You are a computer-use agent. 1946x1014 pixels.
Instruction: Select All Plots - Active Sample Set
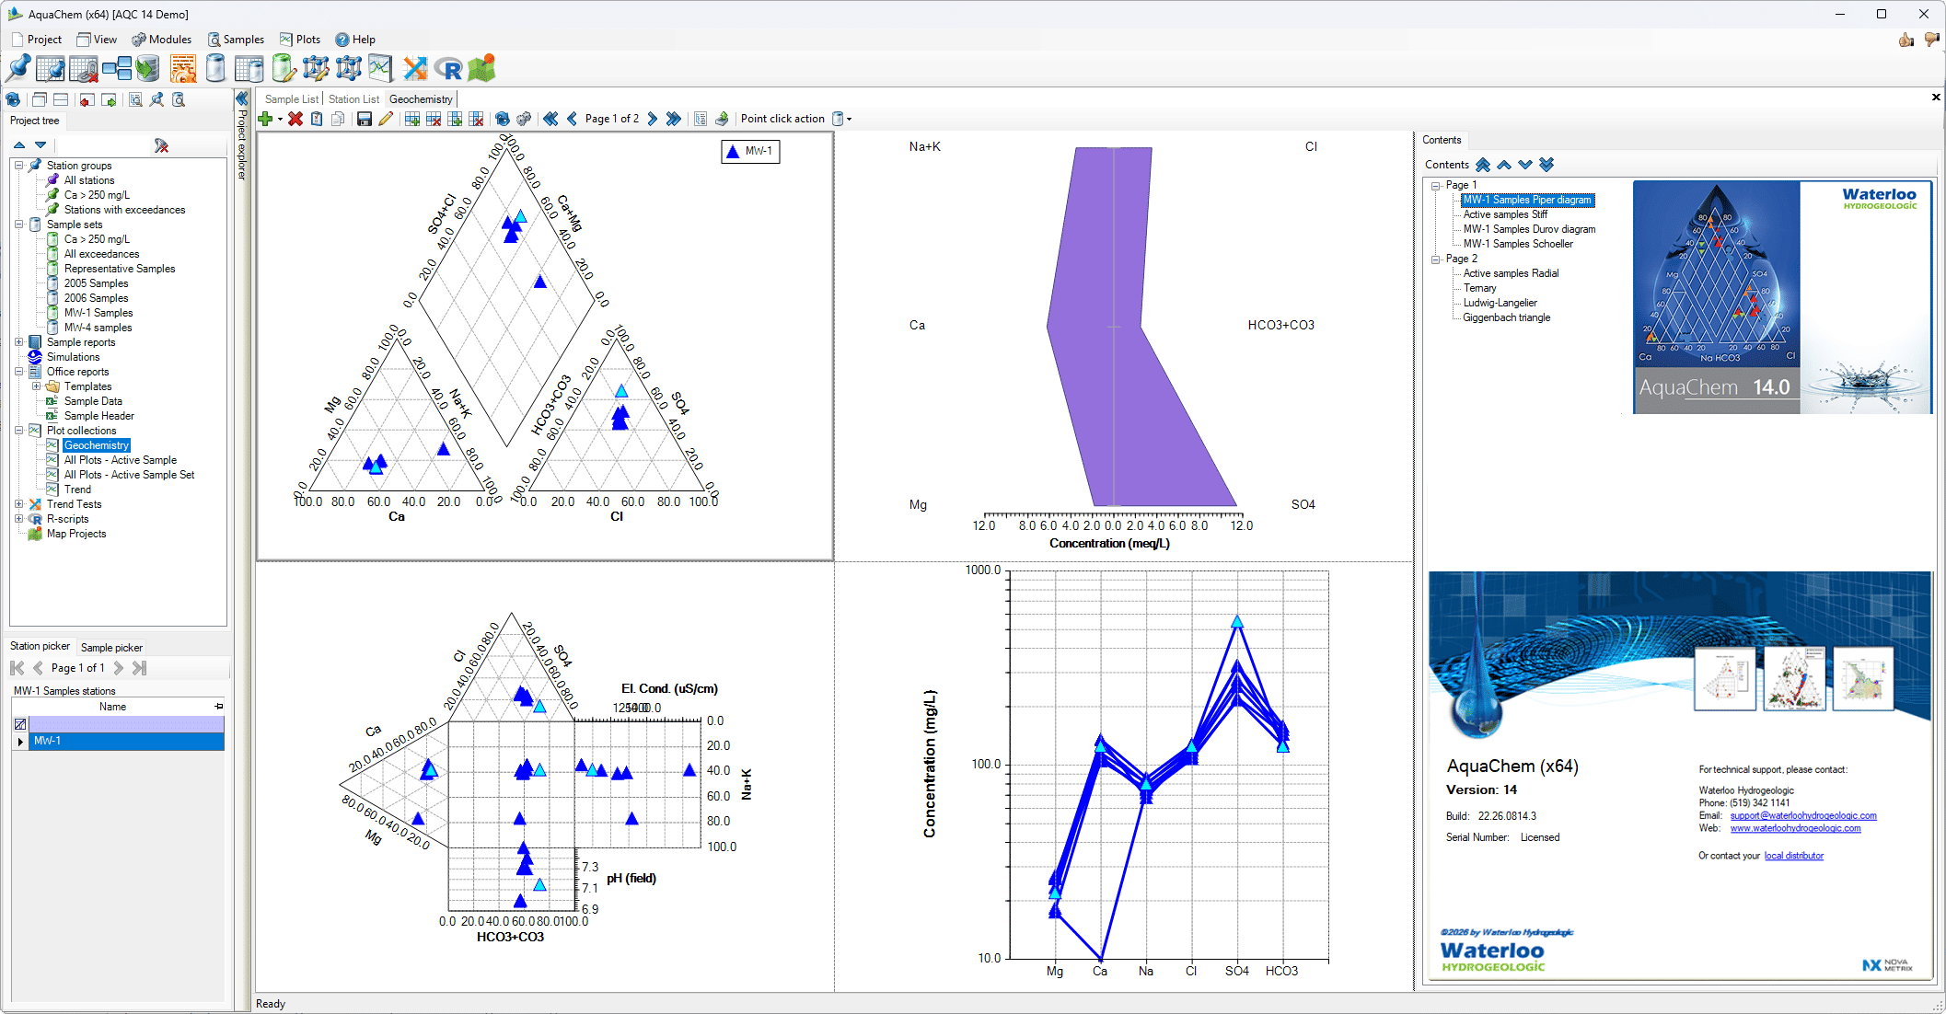coord(129,475)
